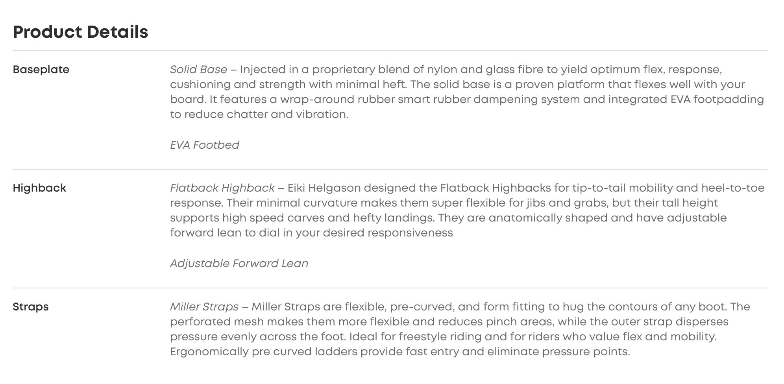Click the italic Miller Straps title
Viewport: 784px width, 384px height.
(x=204, y=307)
